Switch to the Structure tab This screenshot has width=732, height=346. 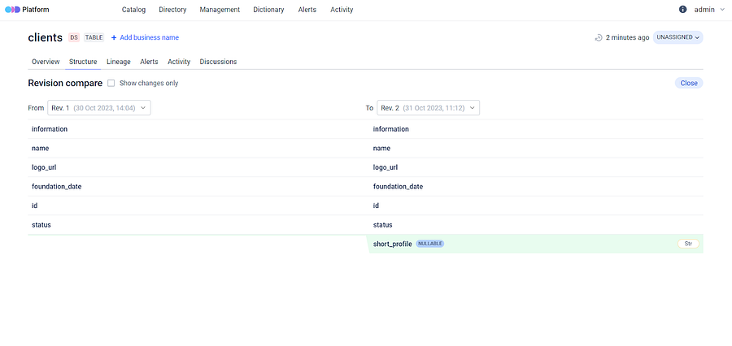(83, 62)
